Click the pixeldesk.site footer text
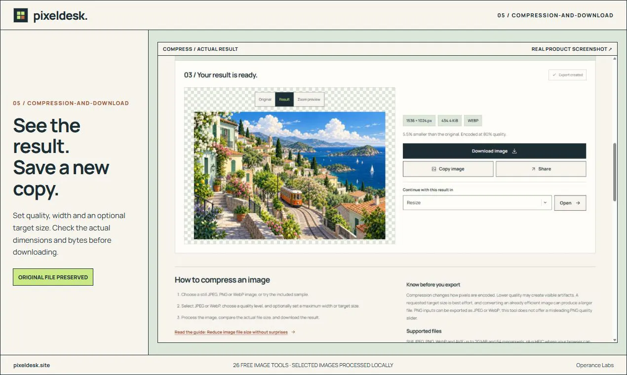This screenshot has width=627, height=375. tap(32, 365)
